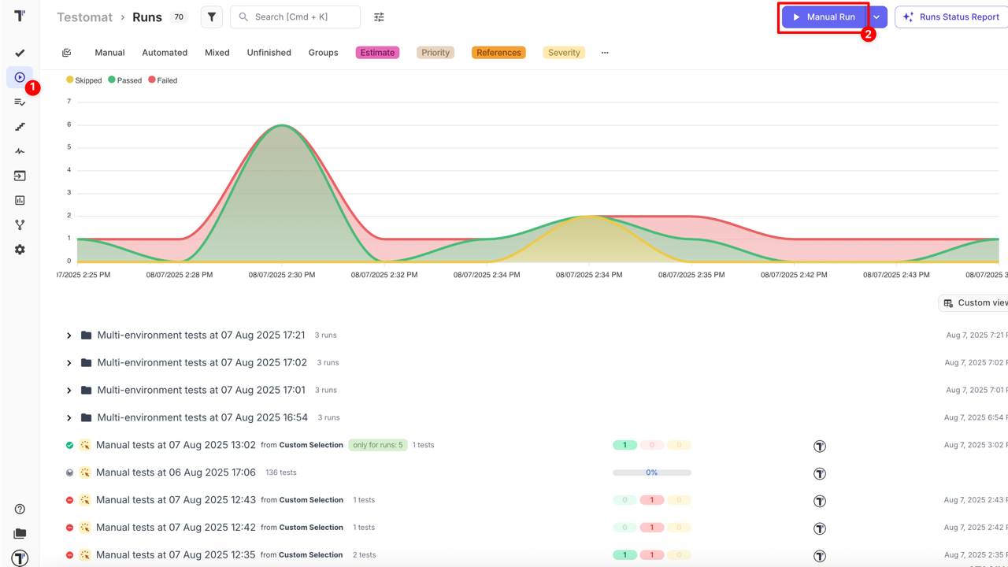The image size is (1008, 567).
Task: Open the Runs play icon in sidebar
Action: 20,77
